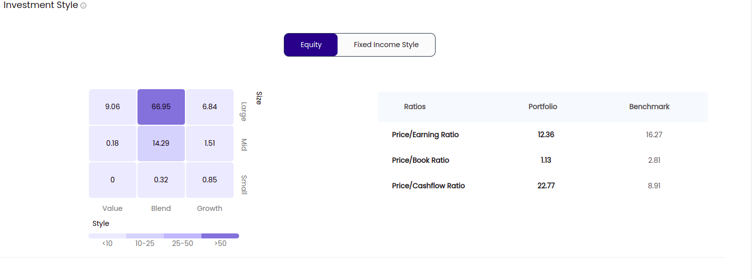The width and height of the screenshot is (752, 279).
Task: Click the Large Value cell 9.06
Action: (x=113, y=107)
